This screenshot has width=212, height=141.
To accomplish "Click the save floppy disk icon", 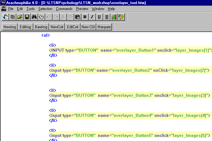I will pyautogui.click(x=27, y=17).
